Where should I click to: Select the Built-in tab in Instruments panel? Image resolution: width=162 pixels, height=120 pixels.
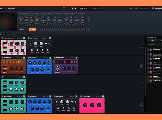pyautogui.click(x=152, y=41)
